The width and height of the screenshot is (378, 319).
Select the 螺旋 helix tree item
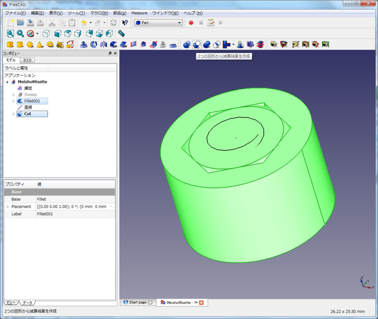28,88
